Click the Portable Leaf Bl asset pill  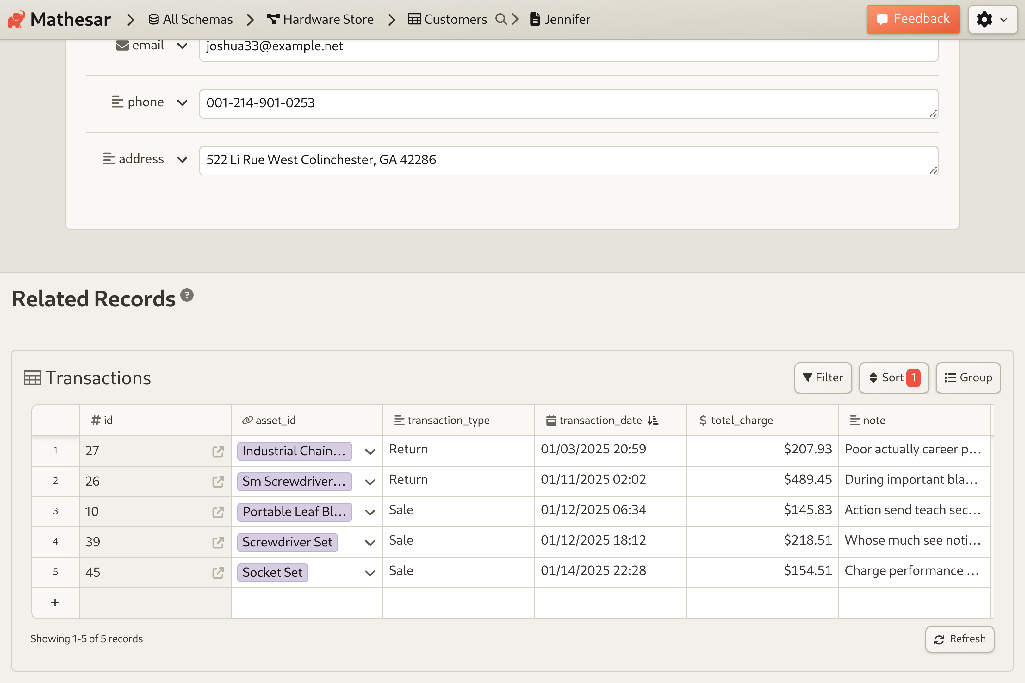[294, 512]
